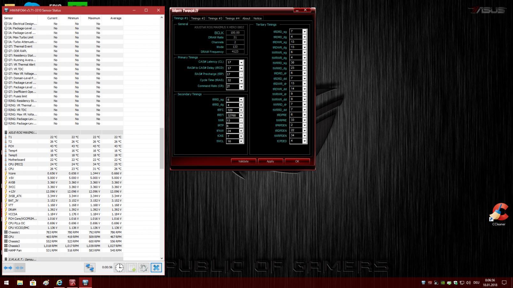The image size is (513, 288).
Task: Open the tRRD_sg dropdown arrow
Action: coord(241,100)
